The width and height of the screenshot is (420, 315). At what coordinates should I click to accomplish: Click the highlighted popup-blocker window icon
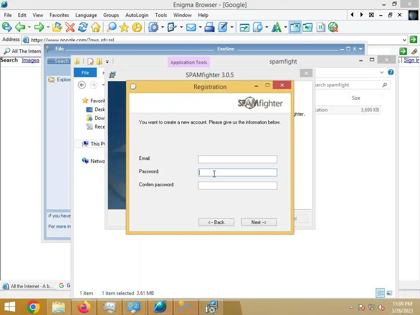coord(295,27)
